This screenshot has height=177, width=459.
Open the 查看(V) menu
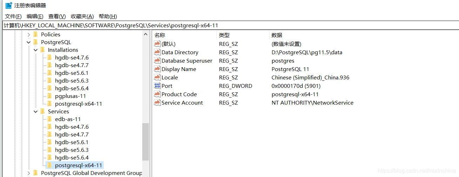click(x=57, y=16)
